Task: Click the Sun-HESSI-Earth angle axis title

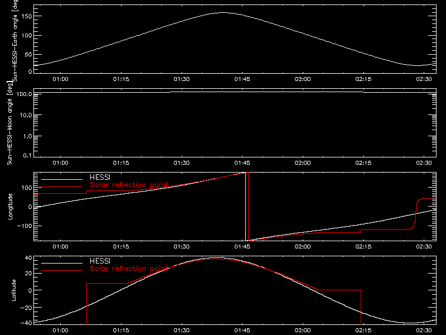Action: point(15,41)
